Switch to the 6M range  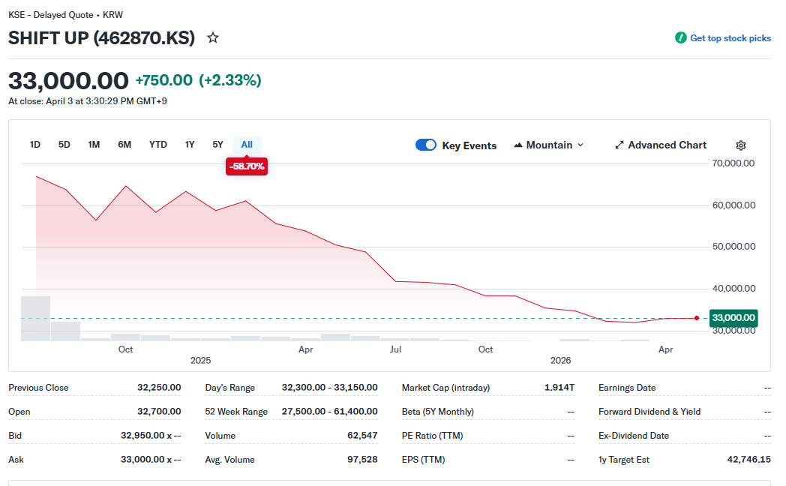coord(124,145)
